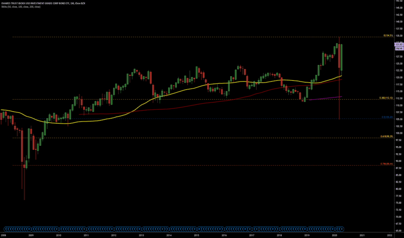Click the 2022 label on the time axis
The width and height of the screenshot is (404, 238).
click(390, 235)
